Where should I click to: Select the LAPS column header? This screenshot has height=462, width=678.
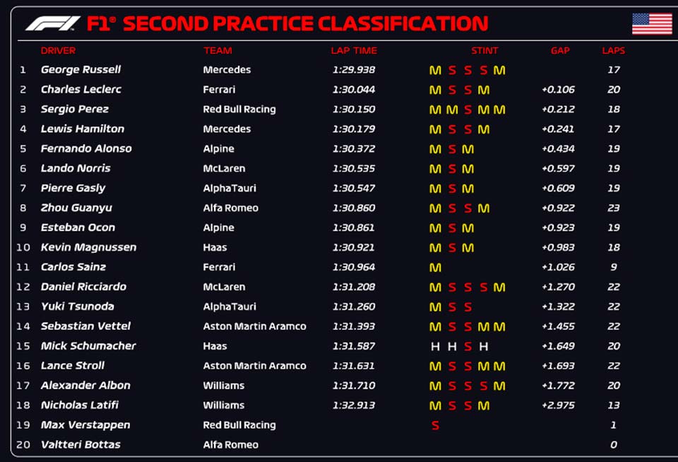pyautogui.click(x=613, y=51)
